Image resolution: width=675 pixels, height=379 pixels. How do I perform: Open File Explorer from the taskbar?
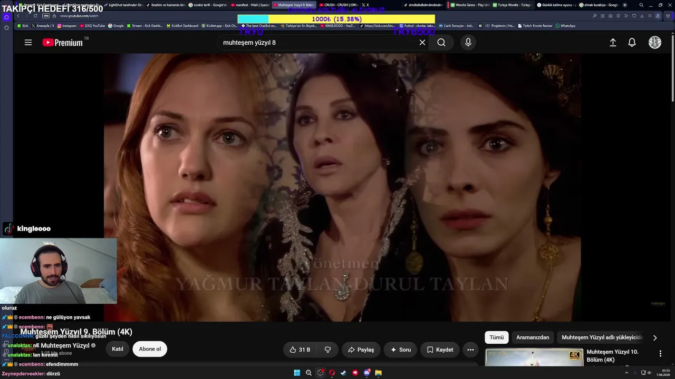378,373
